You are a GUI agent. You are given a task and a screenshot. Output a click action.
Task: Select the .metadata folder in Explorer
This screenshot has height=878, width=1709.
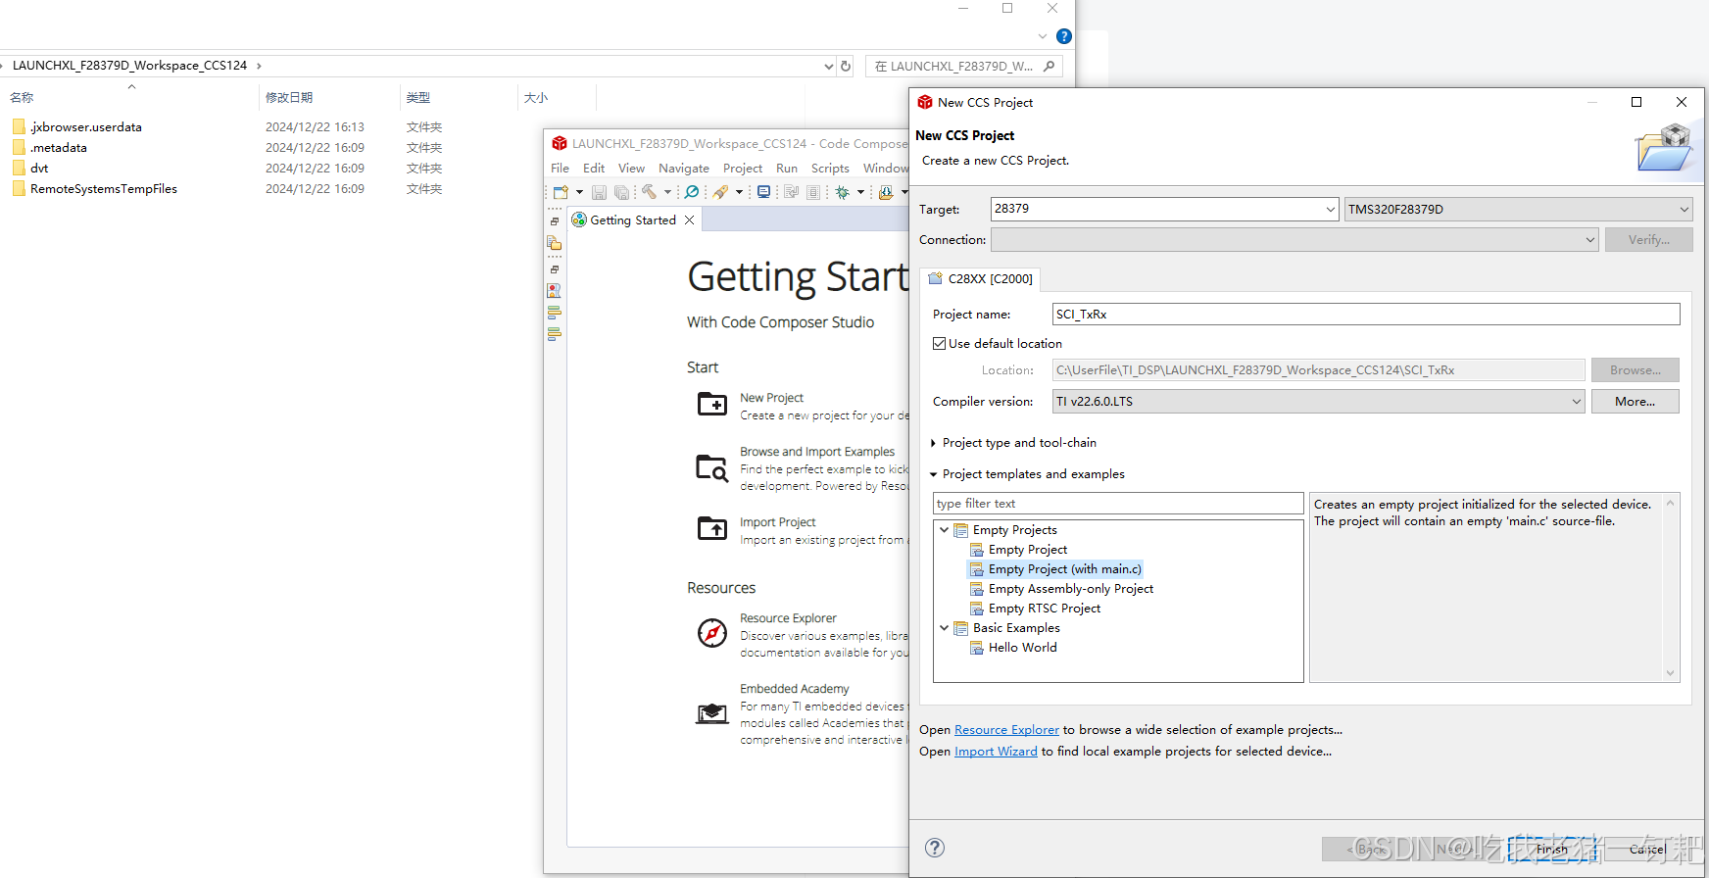pos(59,147)
